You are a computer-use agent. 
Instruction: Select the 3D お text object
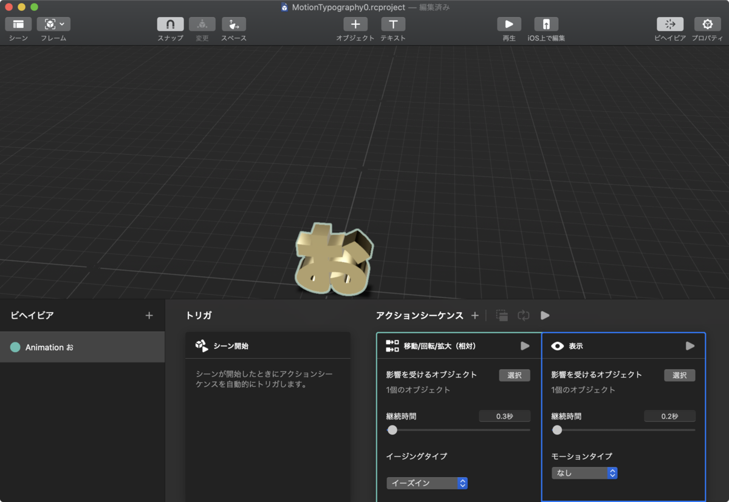tap(334, 260)
